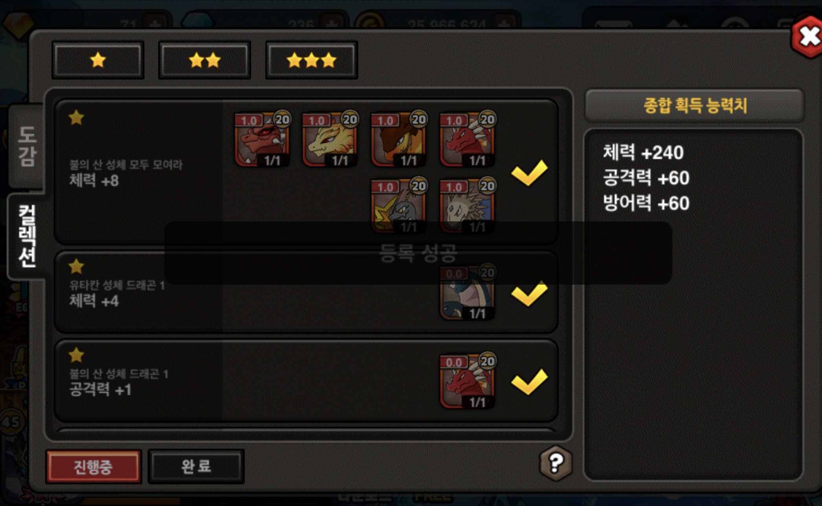822x506 pixels.
Task: Click the red horned dragon icon in first row
Action: [x=262, y=139]
